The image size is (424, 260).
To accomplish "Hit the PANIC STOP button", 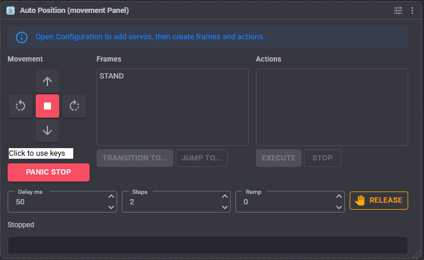I will (49, 172).
